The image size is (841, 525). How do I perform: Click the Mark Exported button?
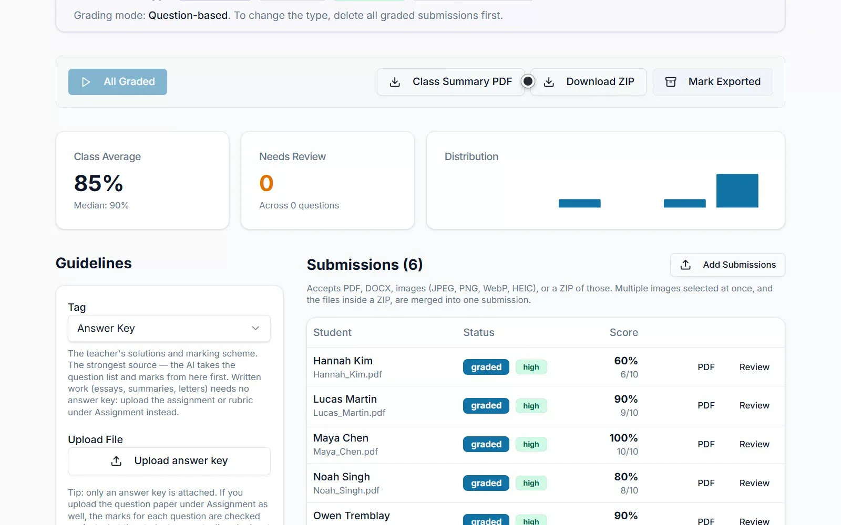[713, 82]
